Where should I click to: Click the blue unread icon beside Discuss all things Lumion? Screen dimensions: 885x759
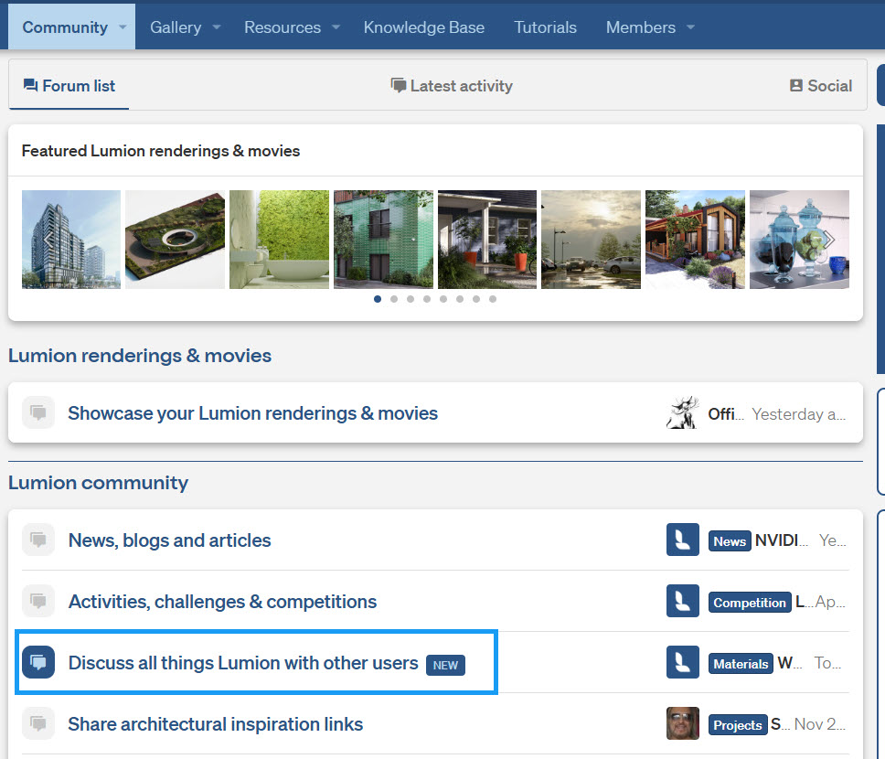(38, 662)
